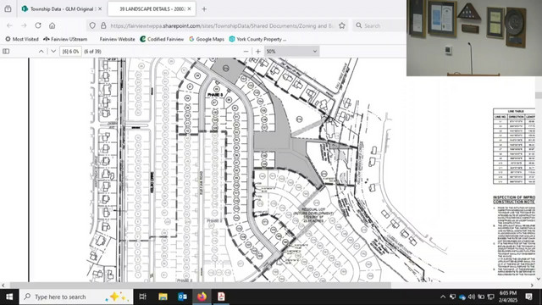The height and width of the screenshot is (305, 542).
Task: Click the PDF zoom out minus button
Action: tap(246, 51)
